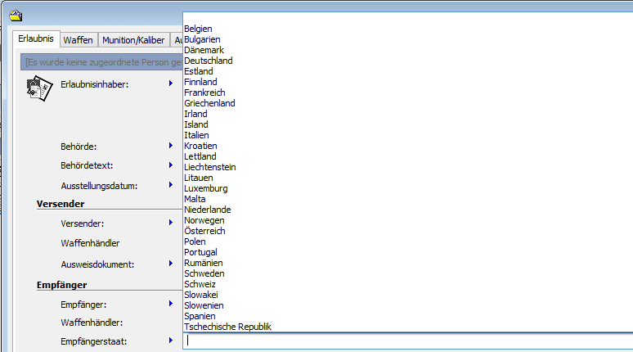Expand the Empfängerstaat arrow
Screen dimensions: 633x352
point(171,341)
